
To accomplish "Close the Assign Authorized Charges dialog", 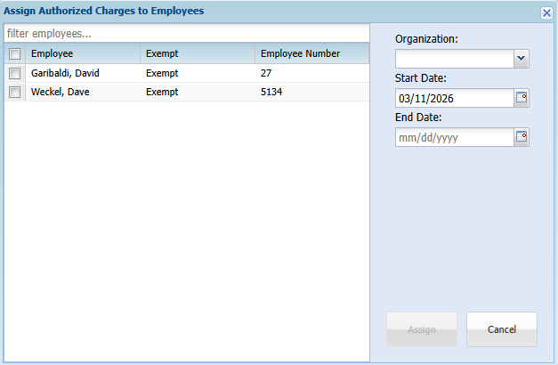I will [x=546, y=12].
